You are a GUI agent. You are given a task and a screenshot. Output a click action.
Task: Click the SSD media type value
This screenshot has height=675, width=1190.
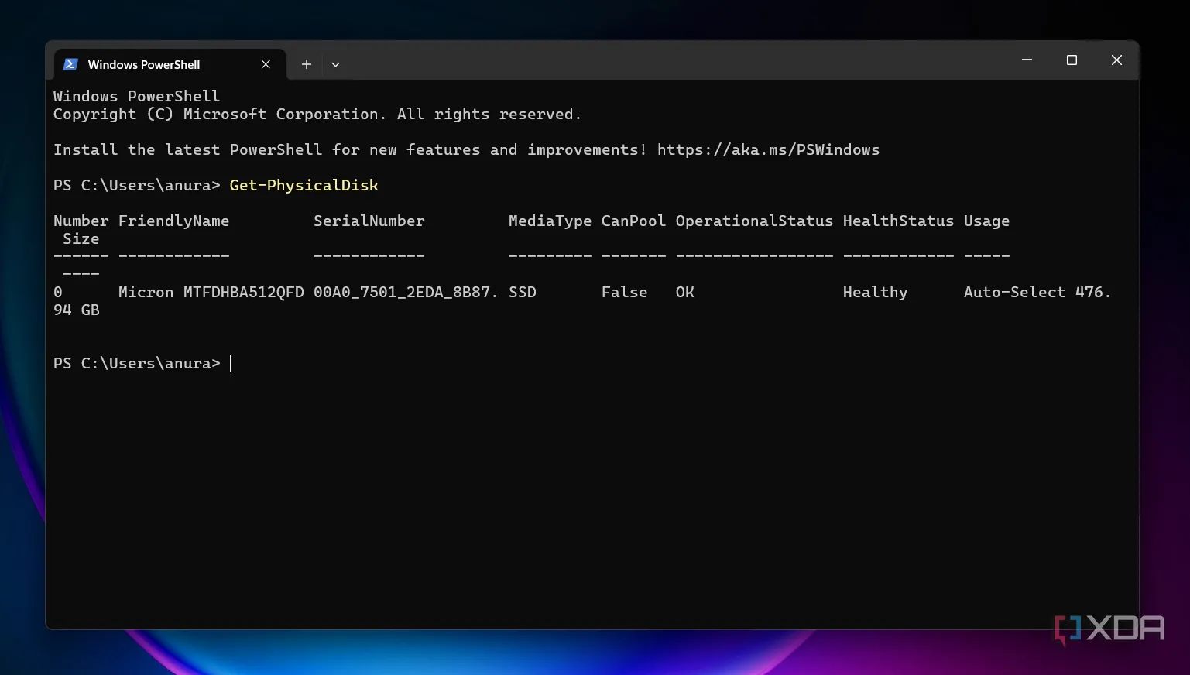point(522,292)
